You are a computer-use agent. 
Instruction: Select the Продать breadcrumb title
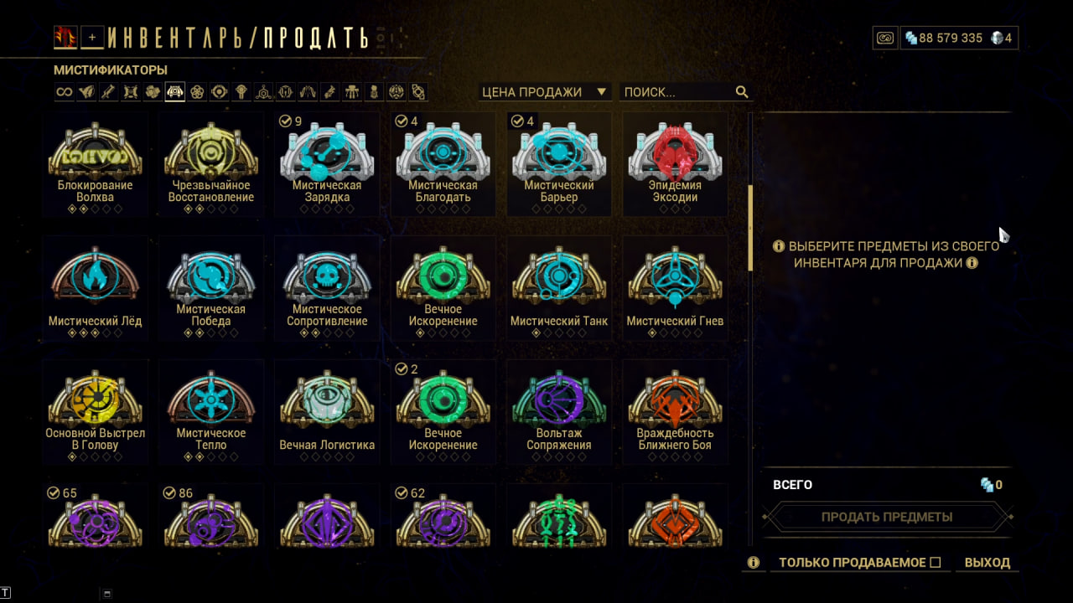(x=315, y=38)
